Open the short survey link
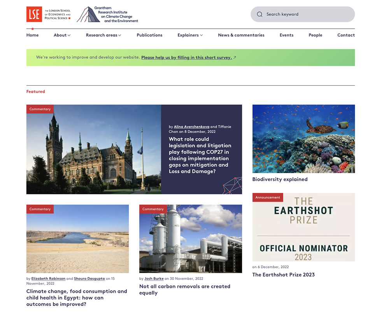 click(187, 58)
